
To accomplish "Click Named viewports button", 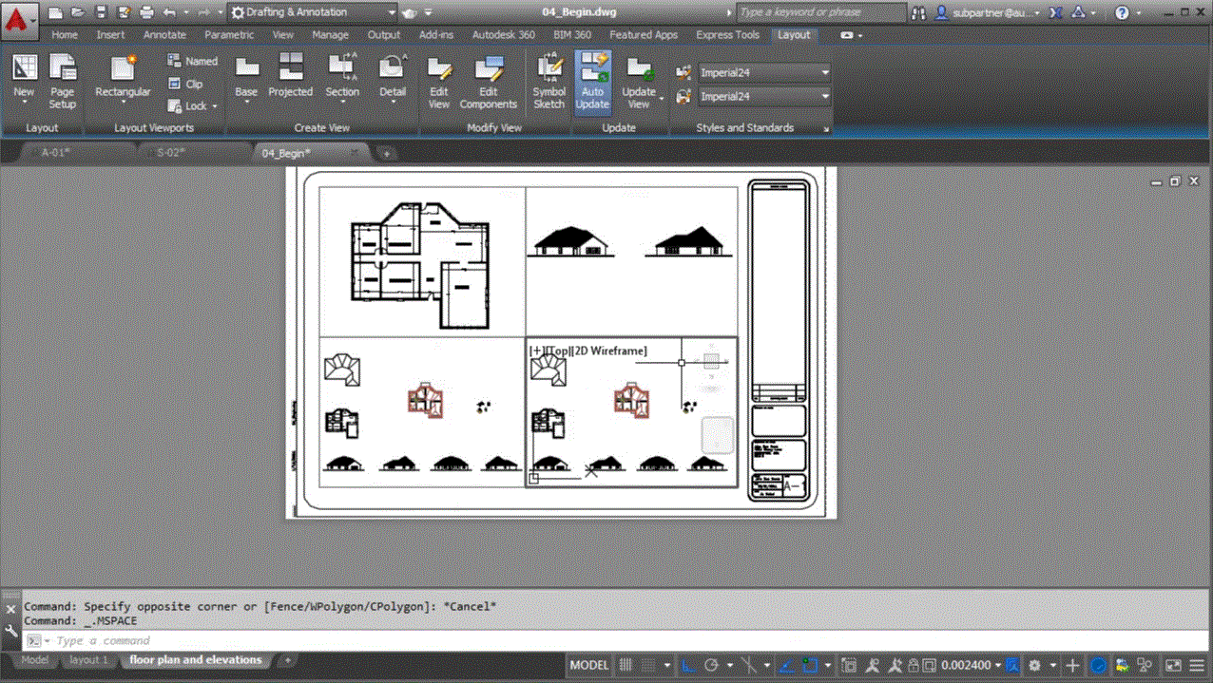I will coord(193,61).
